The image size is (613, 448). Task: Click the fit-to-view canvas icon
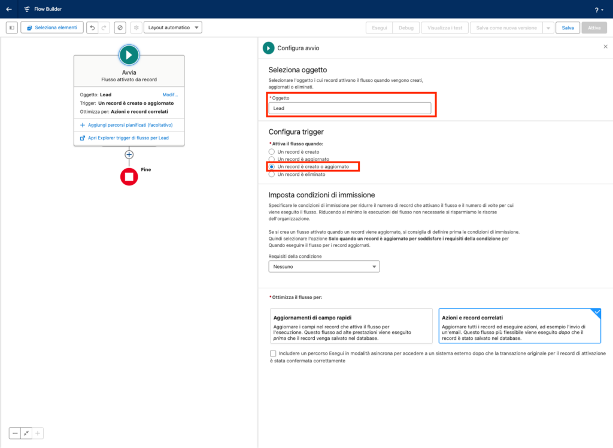tap(26, 433)
